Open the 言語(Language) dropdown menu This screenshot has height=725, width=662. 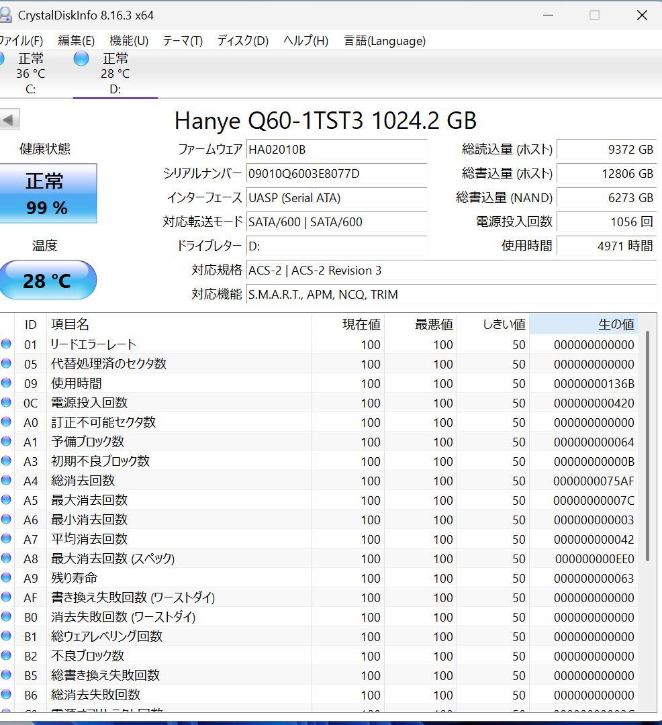pos(385,41)
